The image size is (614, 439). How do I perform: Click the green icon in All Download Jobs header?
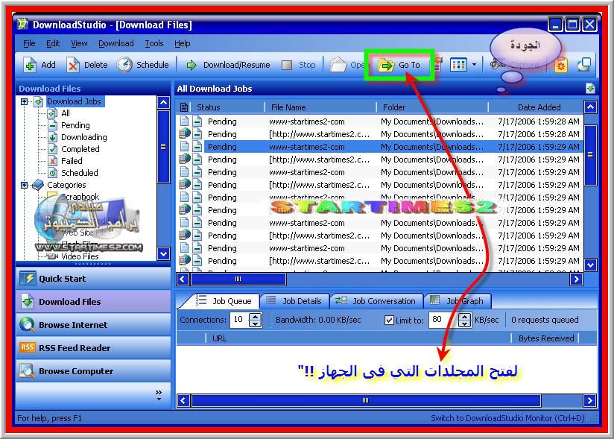[590, 89]
